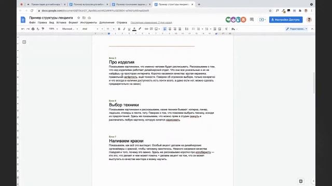Apply a numbered list
This screenshot has width=332, height=186.
tap(206, 29)
